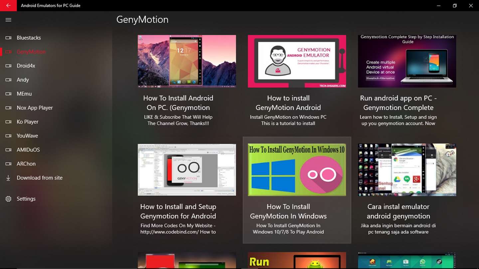Open the pink Genymotion Android Emulator thumbnail
Viewport: 479px width, 269px height.
pyautogui.click(x=297, y=61)
